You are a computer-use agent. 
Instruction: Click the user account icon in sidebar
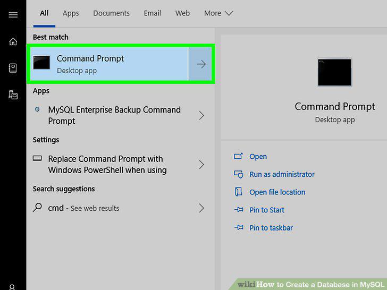[x=12, y=287]
